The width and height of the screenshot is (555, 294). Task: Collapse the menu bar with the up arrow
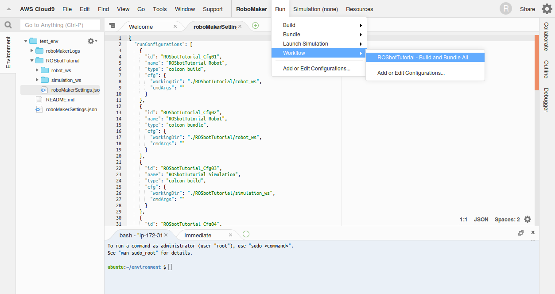[8, 9]
